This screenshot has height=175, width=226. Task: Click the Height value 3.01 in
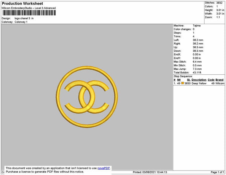[220, 10]
